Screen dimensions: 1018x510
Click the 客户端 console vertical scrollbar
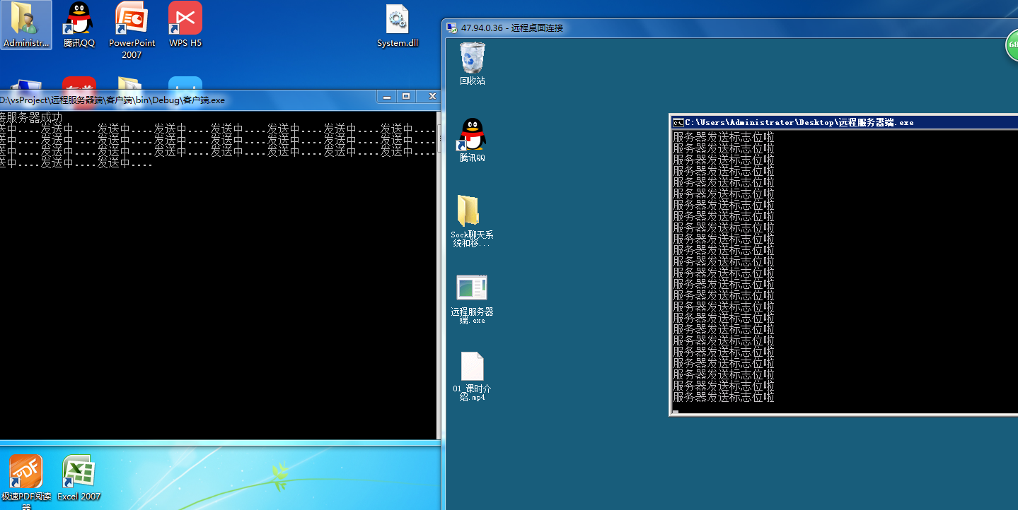coord(438,275)
